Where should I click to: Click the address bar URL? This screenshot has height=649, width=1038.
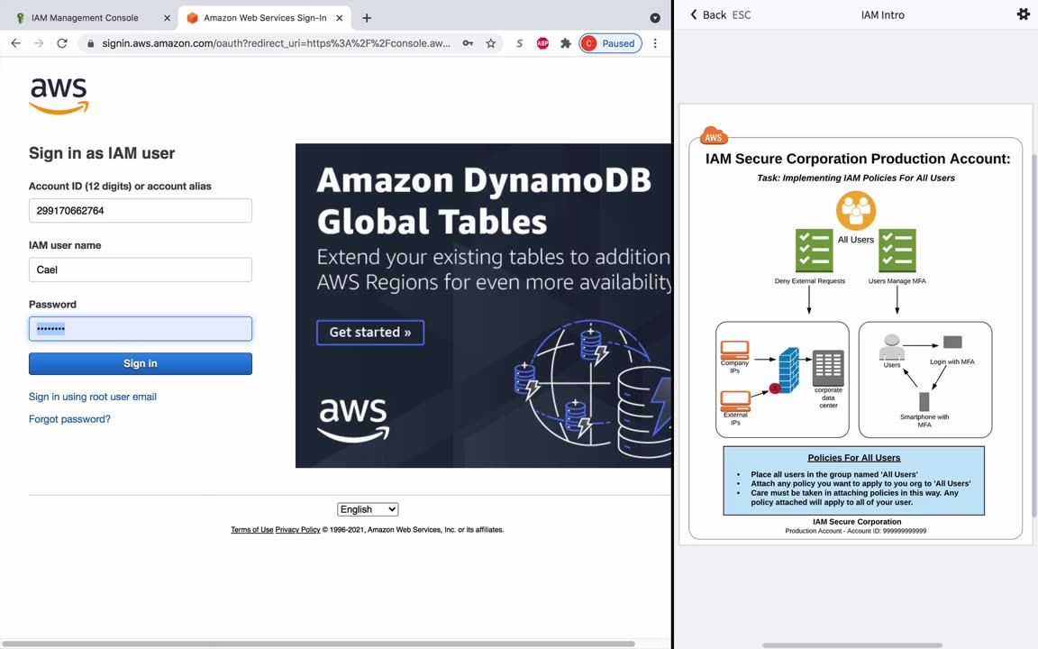pyautogui.click(x=276, y=43)
